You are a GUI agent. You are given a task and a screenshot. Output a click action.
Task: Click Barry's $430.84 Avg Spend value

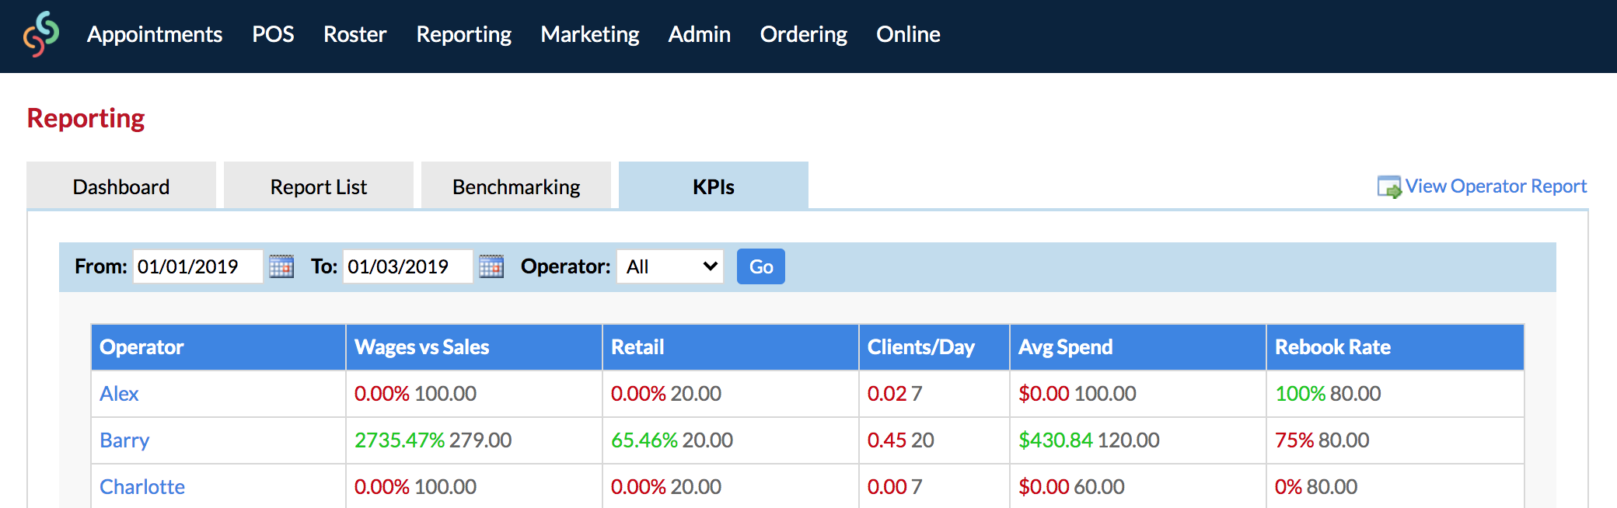(x=1056, y=440)
